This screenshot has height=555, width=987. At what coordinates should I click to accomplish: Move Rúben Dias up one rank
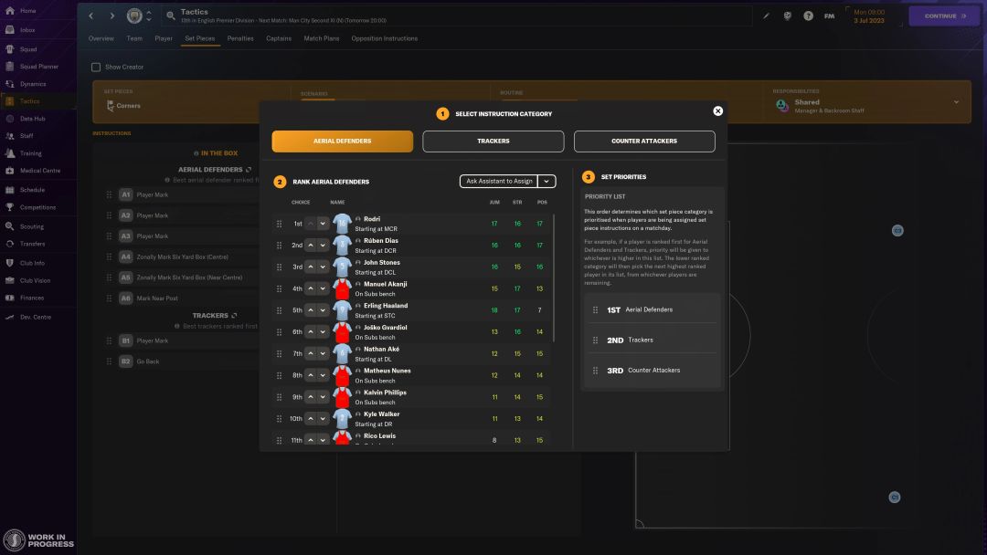[311, 246]
